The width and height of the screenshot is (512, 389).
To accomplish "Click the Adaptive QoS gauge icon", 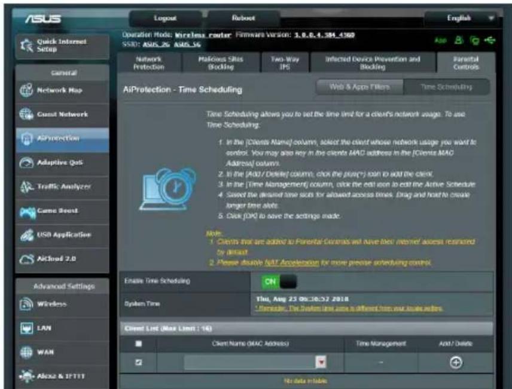I will [x=26, y=163].
